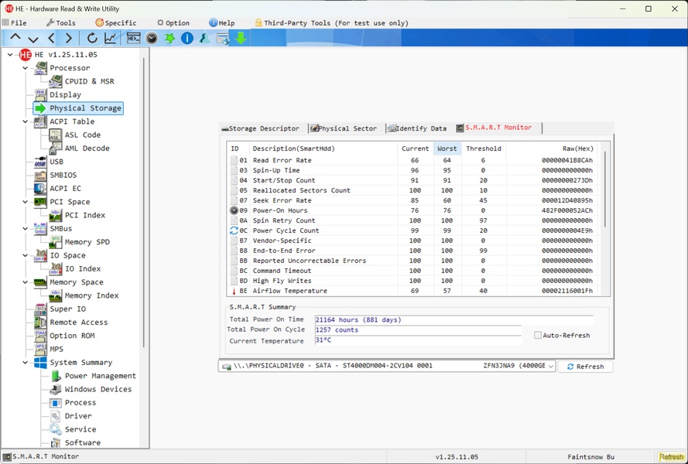Click the line chart toolbar icon
The height and width of the screenshot is (464, 688).
pos(111,38)
